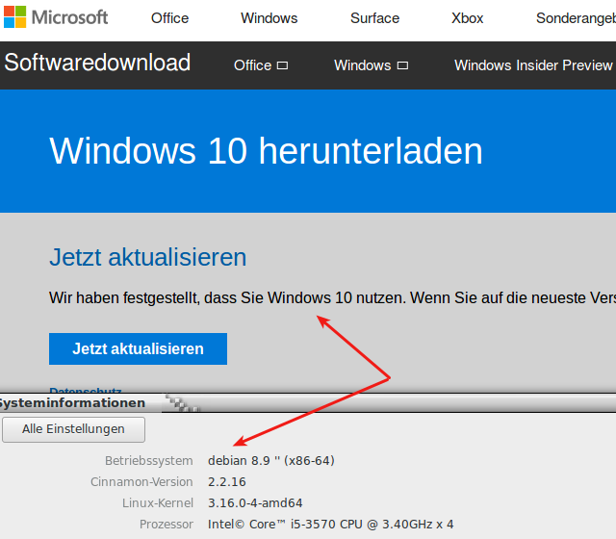Click the Jetzt aktualisieren heading
This screenshot has height=539, width=616.
[147, 257]
